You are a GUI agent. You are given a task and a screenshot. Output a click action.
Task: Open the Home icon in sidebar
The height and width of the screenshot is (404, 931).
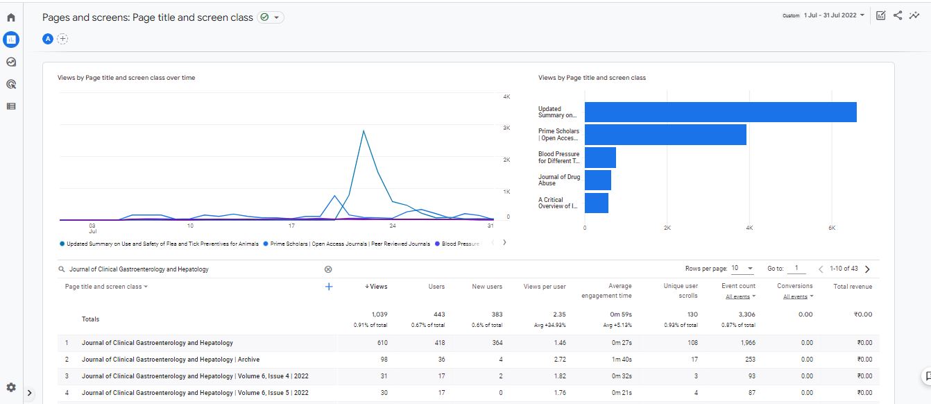[x=11, y=17]
